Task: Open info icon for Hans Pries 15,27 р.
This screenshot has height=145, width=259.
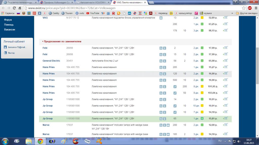Action: [x=164, y=67]
